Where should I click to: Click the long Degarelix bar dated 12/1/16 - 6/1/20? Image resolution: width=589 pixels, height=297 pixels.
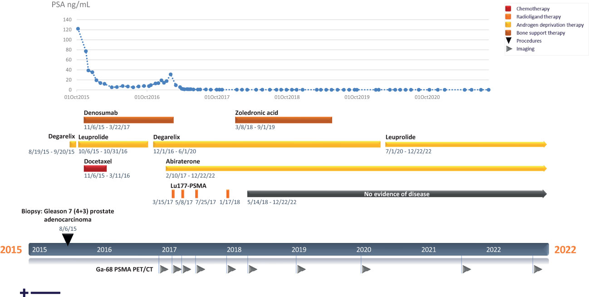point(267,144)
